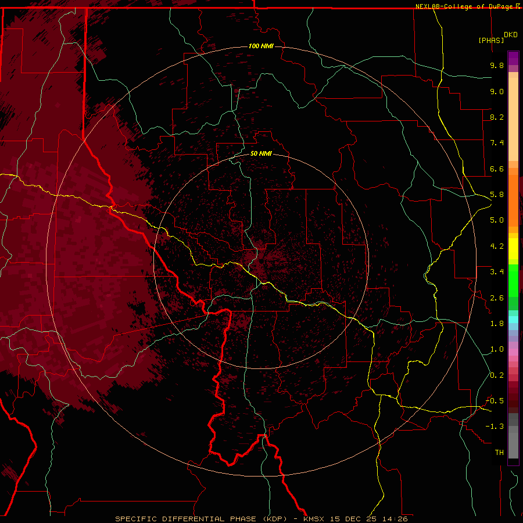
Task: Click the 1.8 legend value
Action: 497,324
